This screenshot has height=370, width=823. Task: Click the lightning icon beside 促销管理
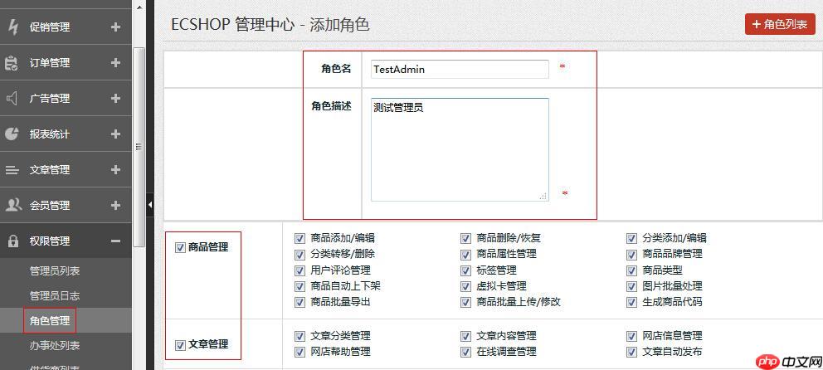pyautogui.click(x=12, y=27)
